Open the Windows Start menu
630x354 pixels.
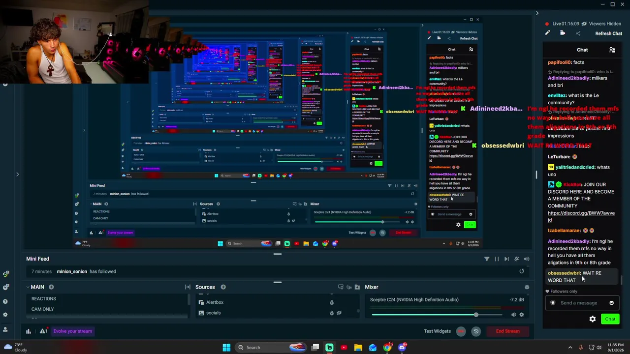click(226, 348)
